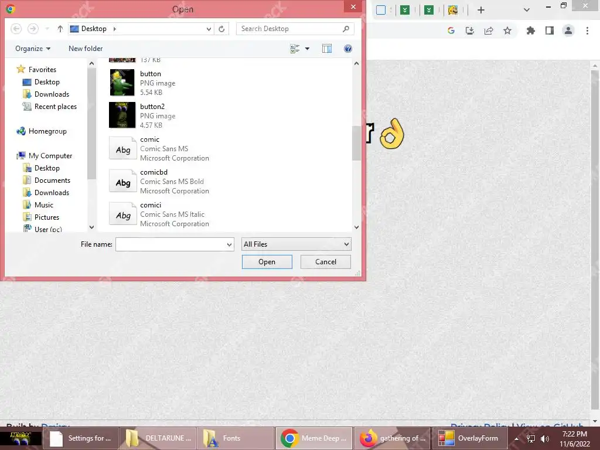Open the taskbar clock showing 7:22 PM
The height and width of the screenshot is (450, 600).
(574, 439)
